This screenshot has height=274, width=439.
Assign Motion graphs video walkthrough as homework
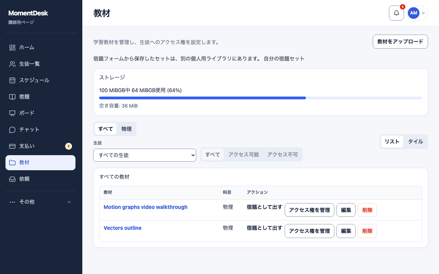tap(264, 207)
